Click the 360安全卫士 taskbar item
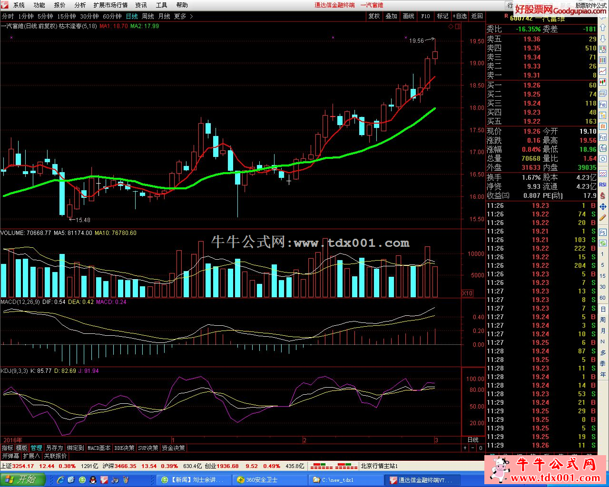 pyautogui.click(x=270, y=480)
